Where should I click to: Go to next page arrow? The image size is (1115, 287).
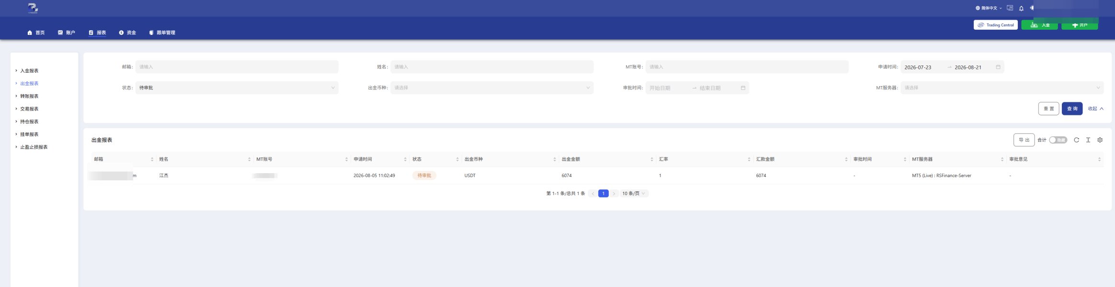613,194
